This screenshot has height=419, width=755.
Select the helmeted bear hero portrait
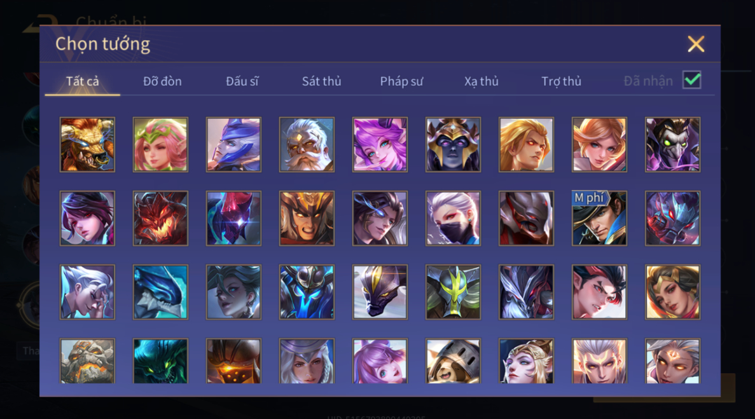click(453, 361)
